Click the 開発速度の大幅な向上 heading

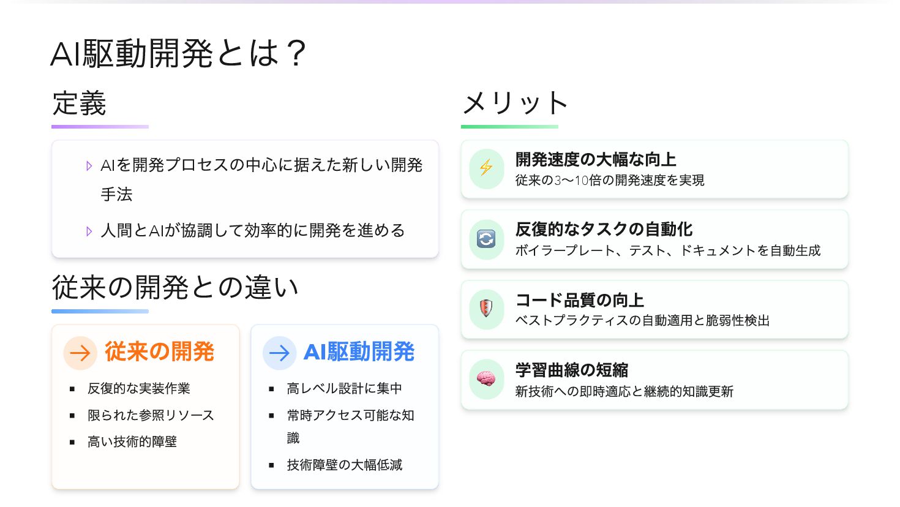tap(596, 159)
